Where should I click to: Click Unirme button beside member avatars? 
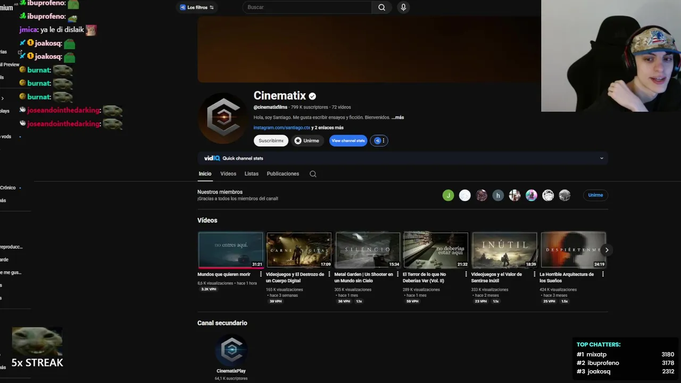click(x=595, y=195)
